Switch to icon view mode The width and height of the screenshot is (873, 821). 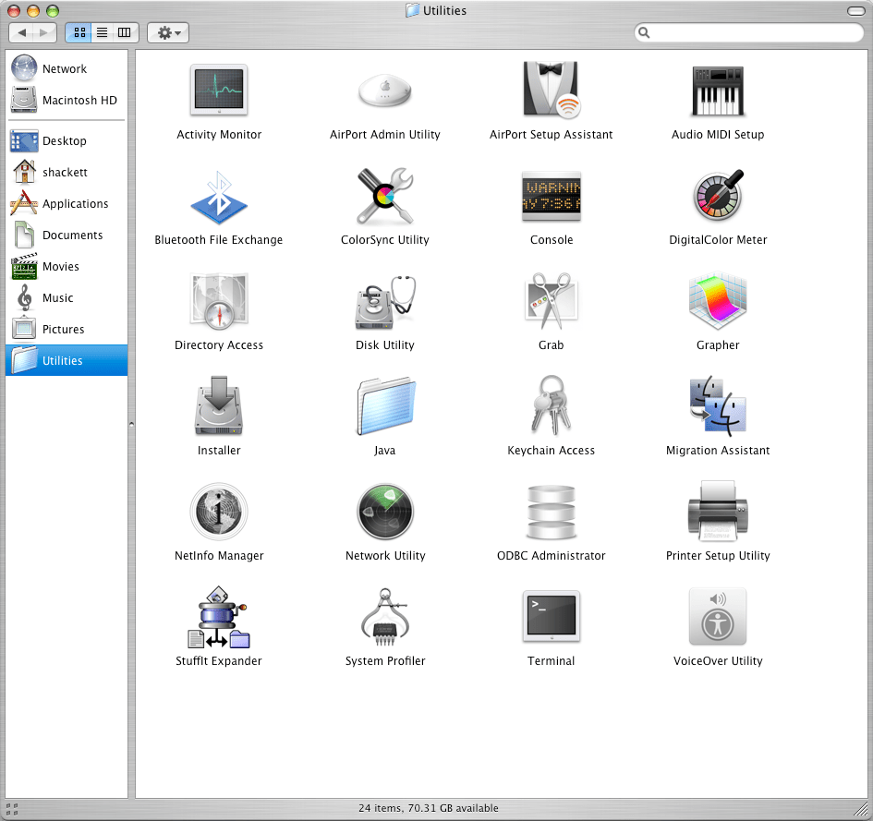[x=79, y=32]
